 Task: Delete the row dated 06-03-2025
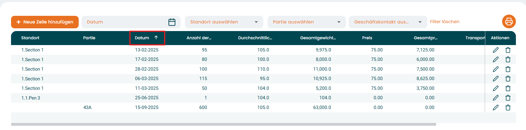tap(508, 79)
